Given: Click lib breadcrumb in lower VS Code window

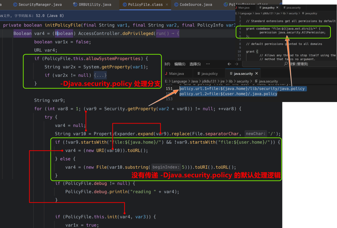Looking at the screenshot, I should tap(231, 81).
